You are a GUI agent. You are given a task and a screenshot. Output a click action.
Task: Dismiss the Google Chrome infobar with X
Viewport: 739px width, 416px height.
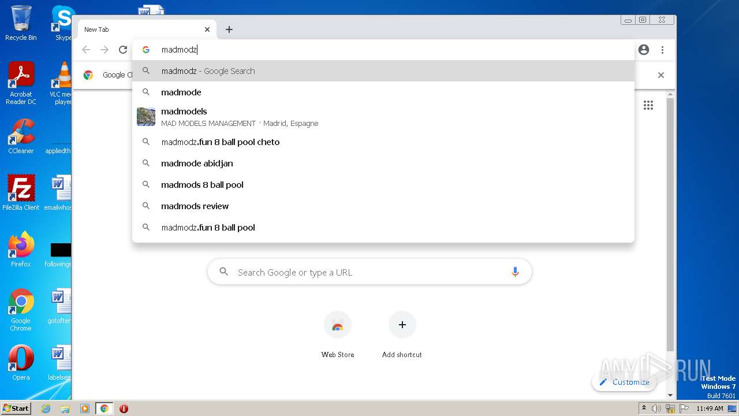point(661,75)
